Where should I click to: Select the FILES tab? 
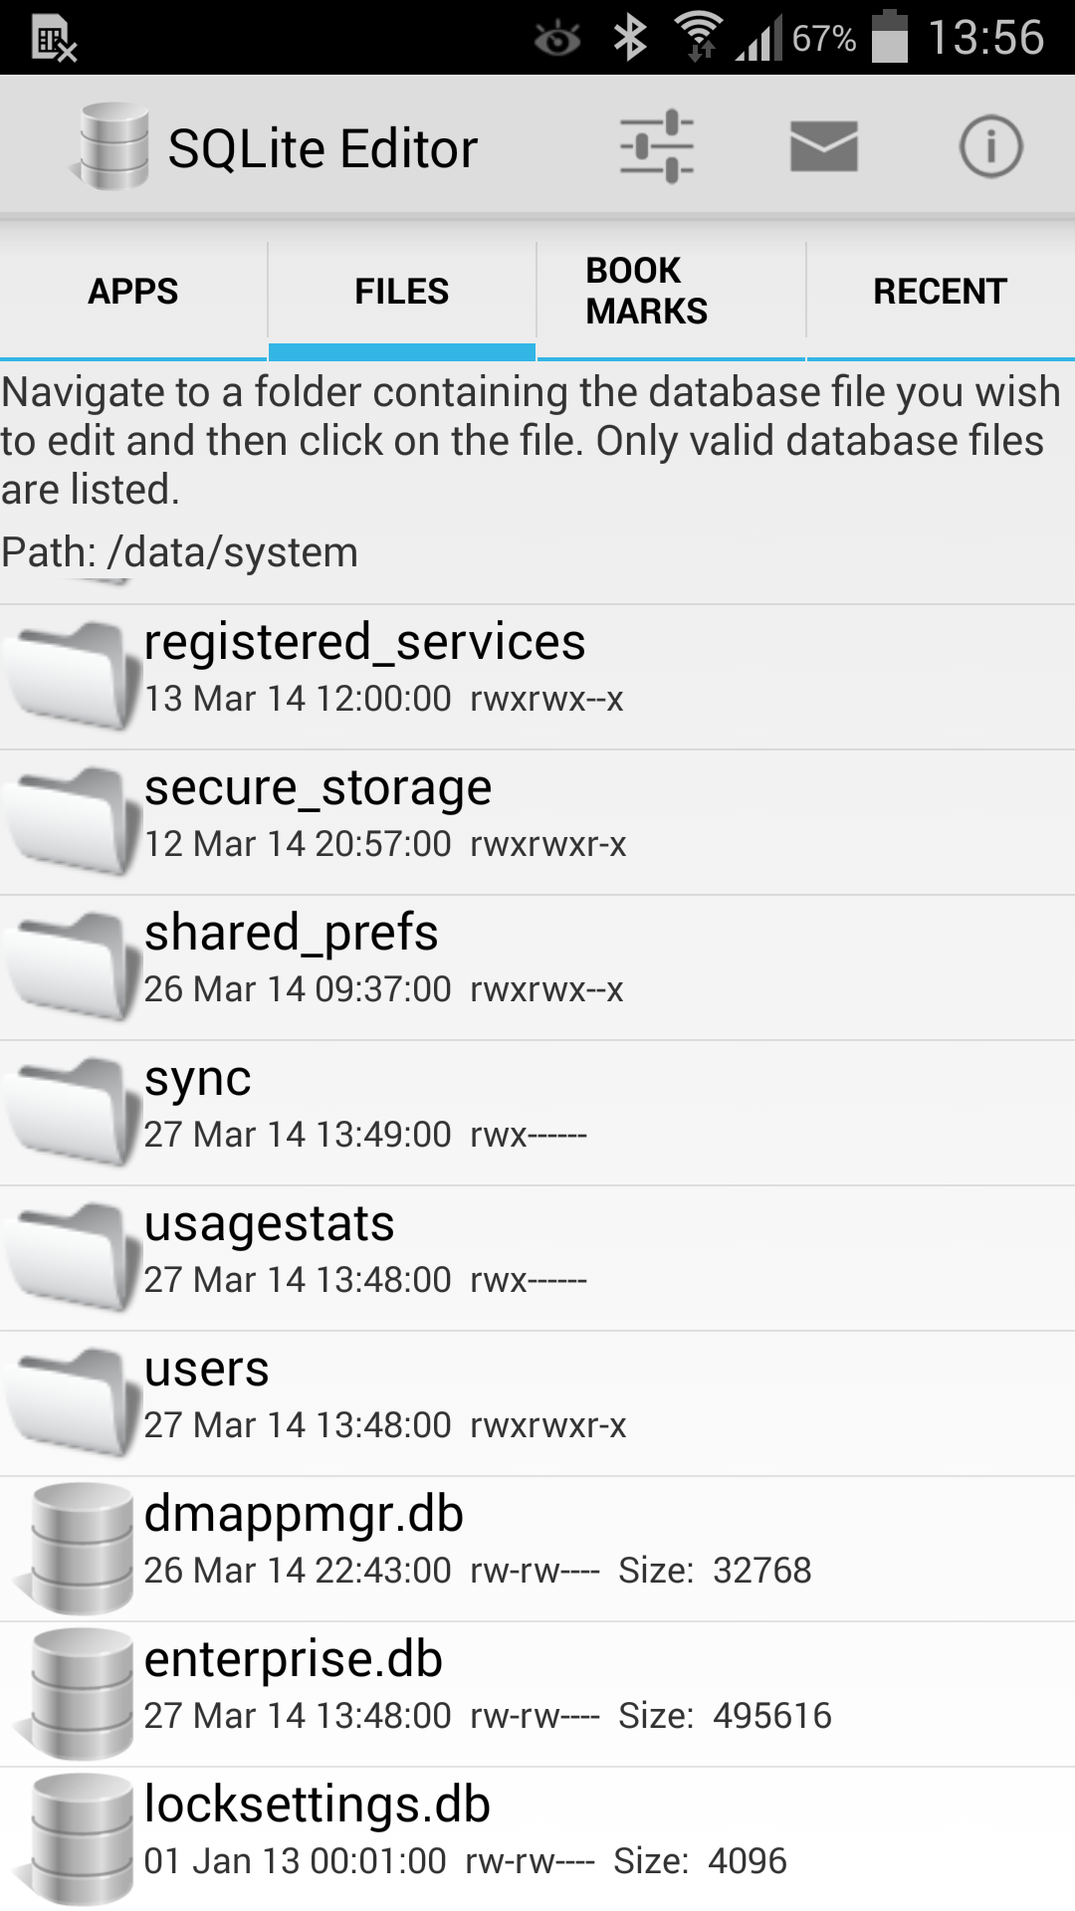(x=402, y=292)
